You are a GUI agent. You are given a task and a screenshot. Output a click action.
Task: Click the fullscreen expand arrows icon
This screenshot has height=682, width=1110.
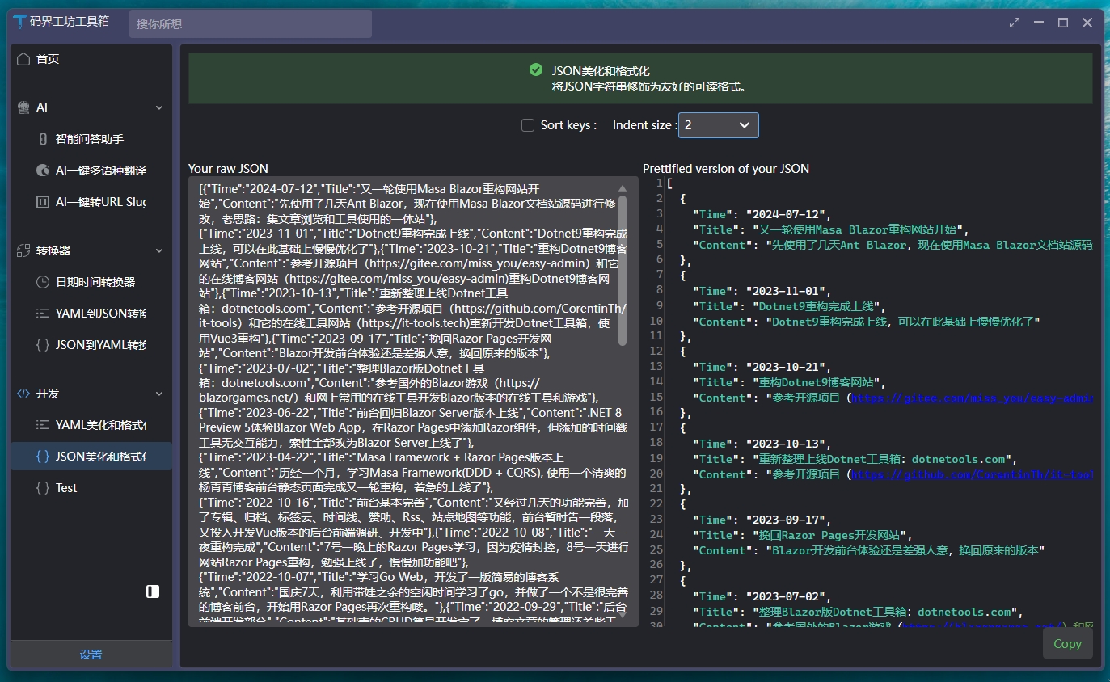click(x=1015, y=23)
